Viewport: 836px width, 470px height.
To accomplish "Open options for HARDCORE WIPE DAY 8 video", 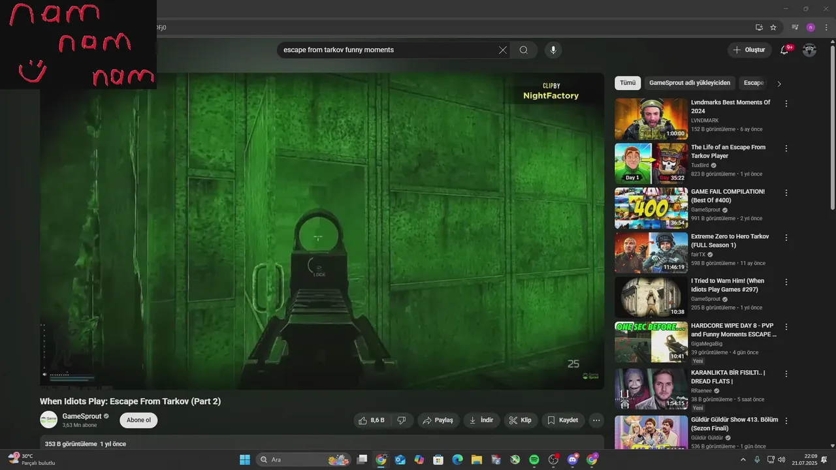I will pos(786,326).
